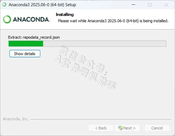Show details of the installation
Image resolution: width=175 pixels, height=136 pixels.
(x=25, y=54)
